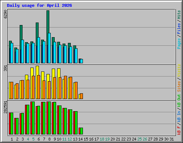Click day label "21" on the x-axis
Viewport: 183px width, 143px height.
tap(118, 139)
